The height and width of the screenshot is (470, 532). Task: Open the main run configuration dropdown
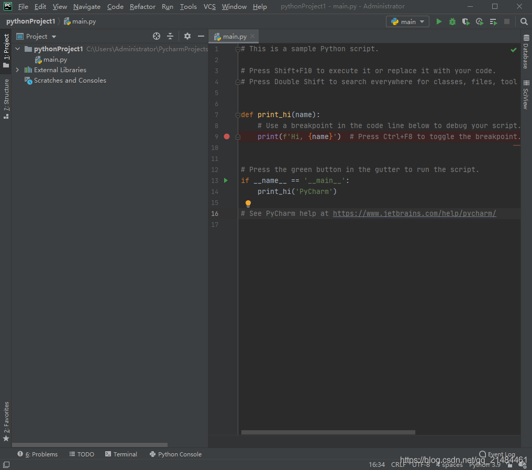coord(407,21)
